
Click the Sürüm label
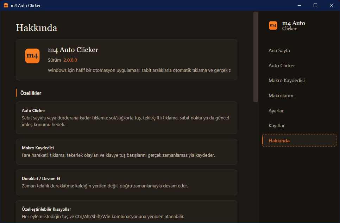(x=55, y=60)
